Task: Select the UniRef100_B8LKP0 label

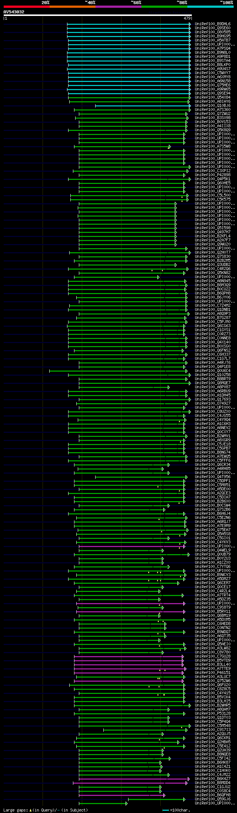Action: click(213, 65)
